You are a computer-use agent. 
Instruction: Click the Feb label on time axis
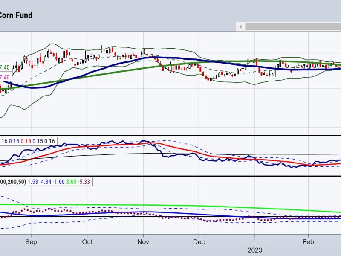tap(308, 241)
